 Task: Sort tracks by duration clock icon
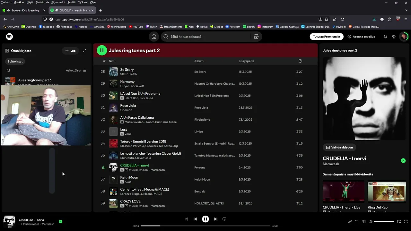coord(300,61)
